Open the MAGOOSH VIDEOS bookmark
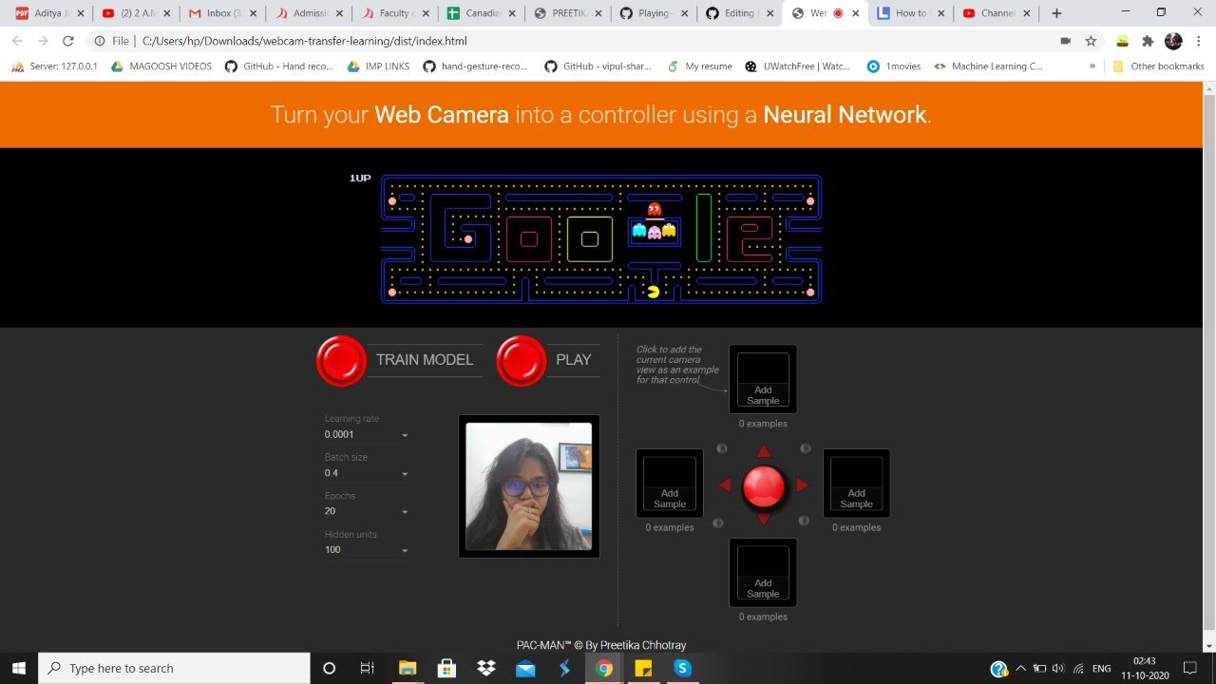The image size is (1216, 684). pyautogui.click(x=161, y=66)
